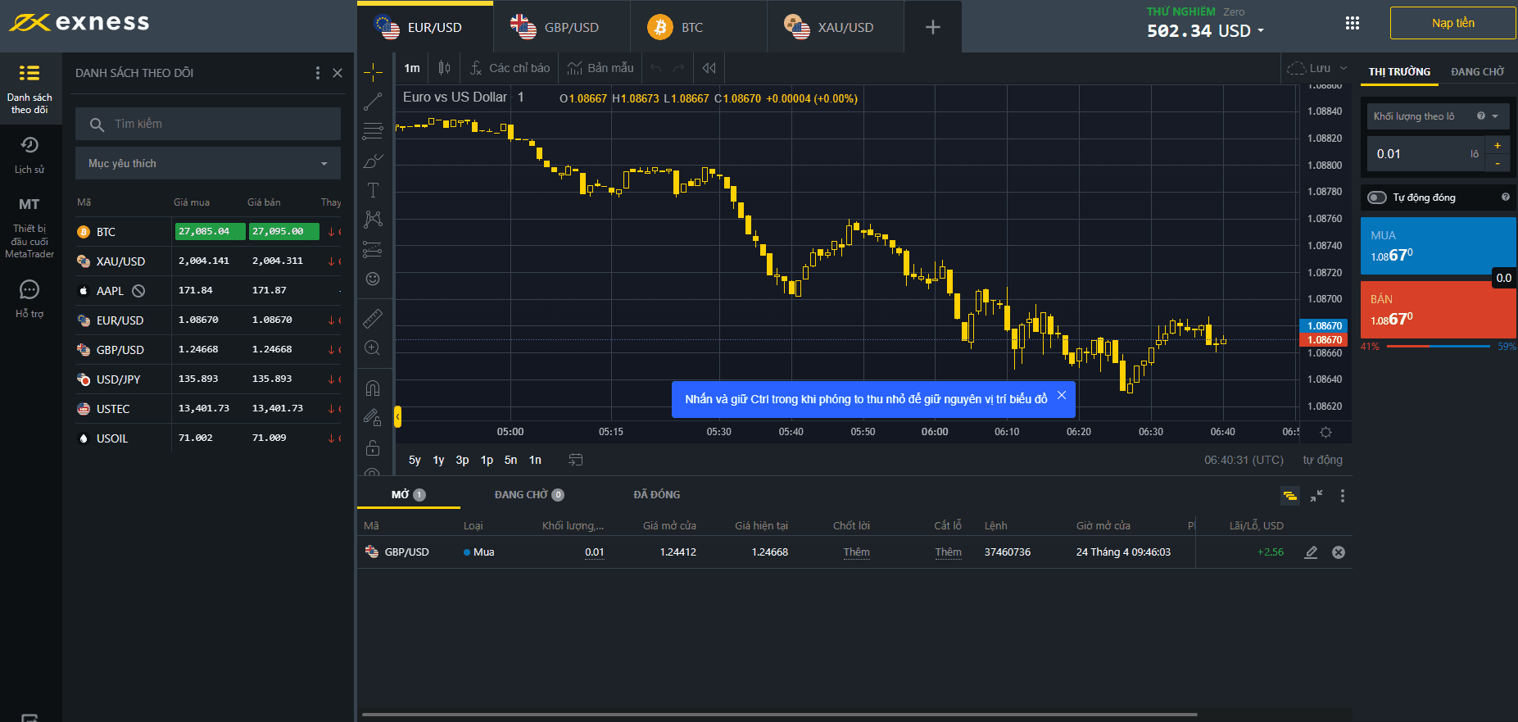Open chart settings gear icon

click(1326, 432)
